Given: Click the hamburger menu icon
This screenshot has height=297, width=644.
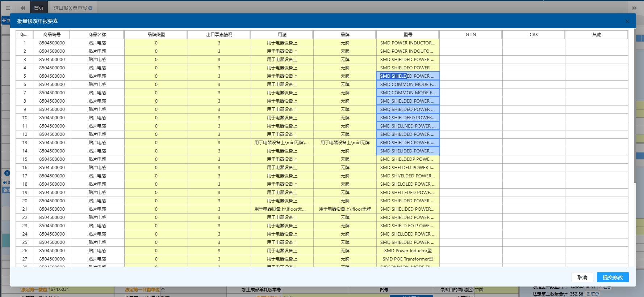Looking at the screenshot, I should (x=8, y=8).
